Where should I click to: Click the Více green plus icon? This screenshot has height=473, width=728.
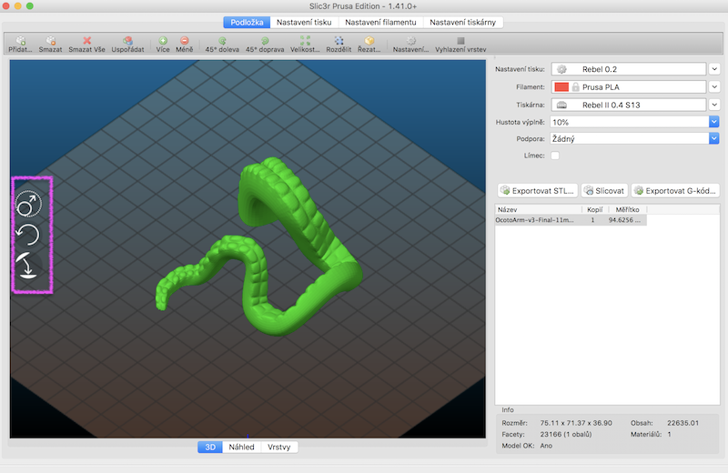click(163, 41)
